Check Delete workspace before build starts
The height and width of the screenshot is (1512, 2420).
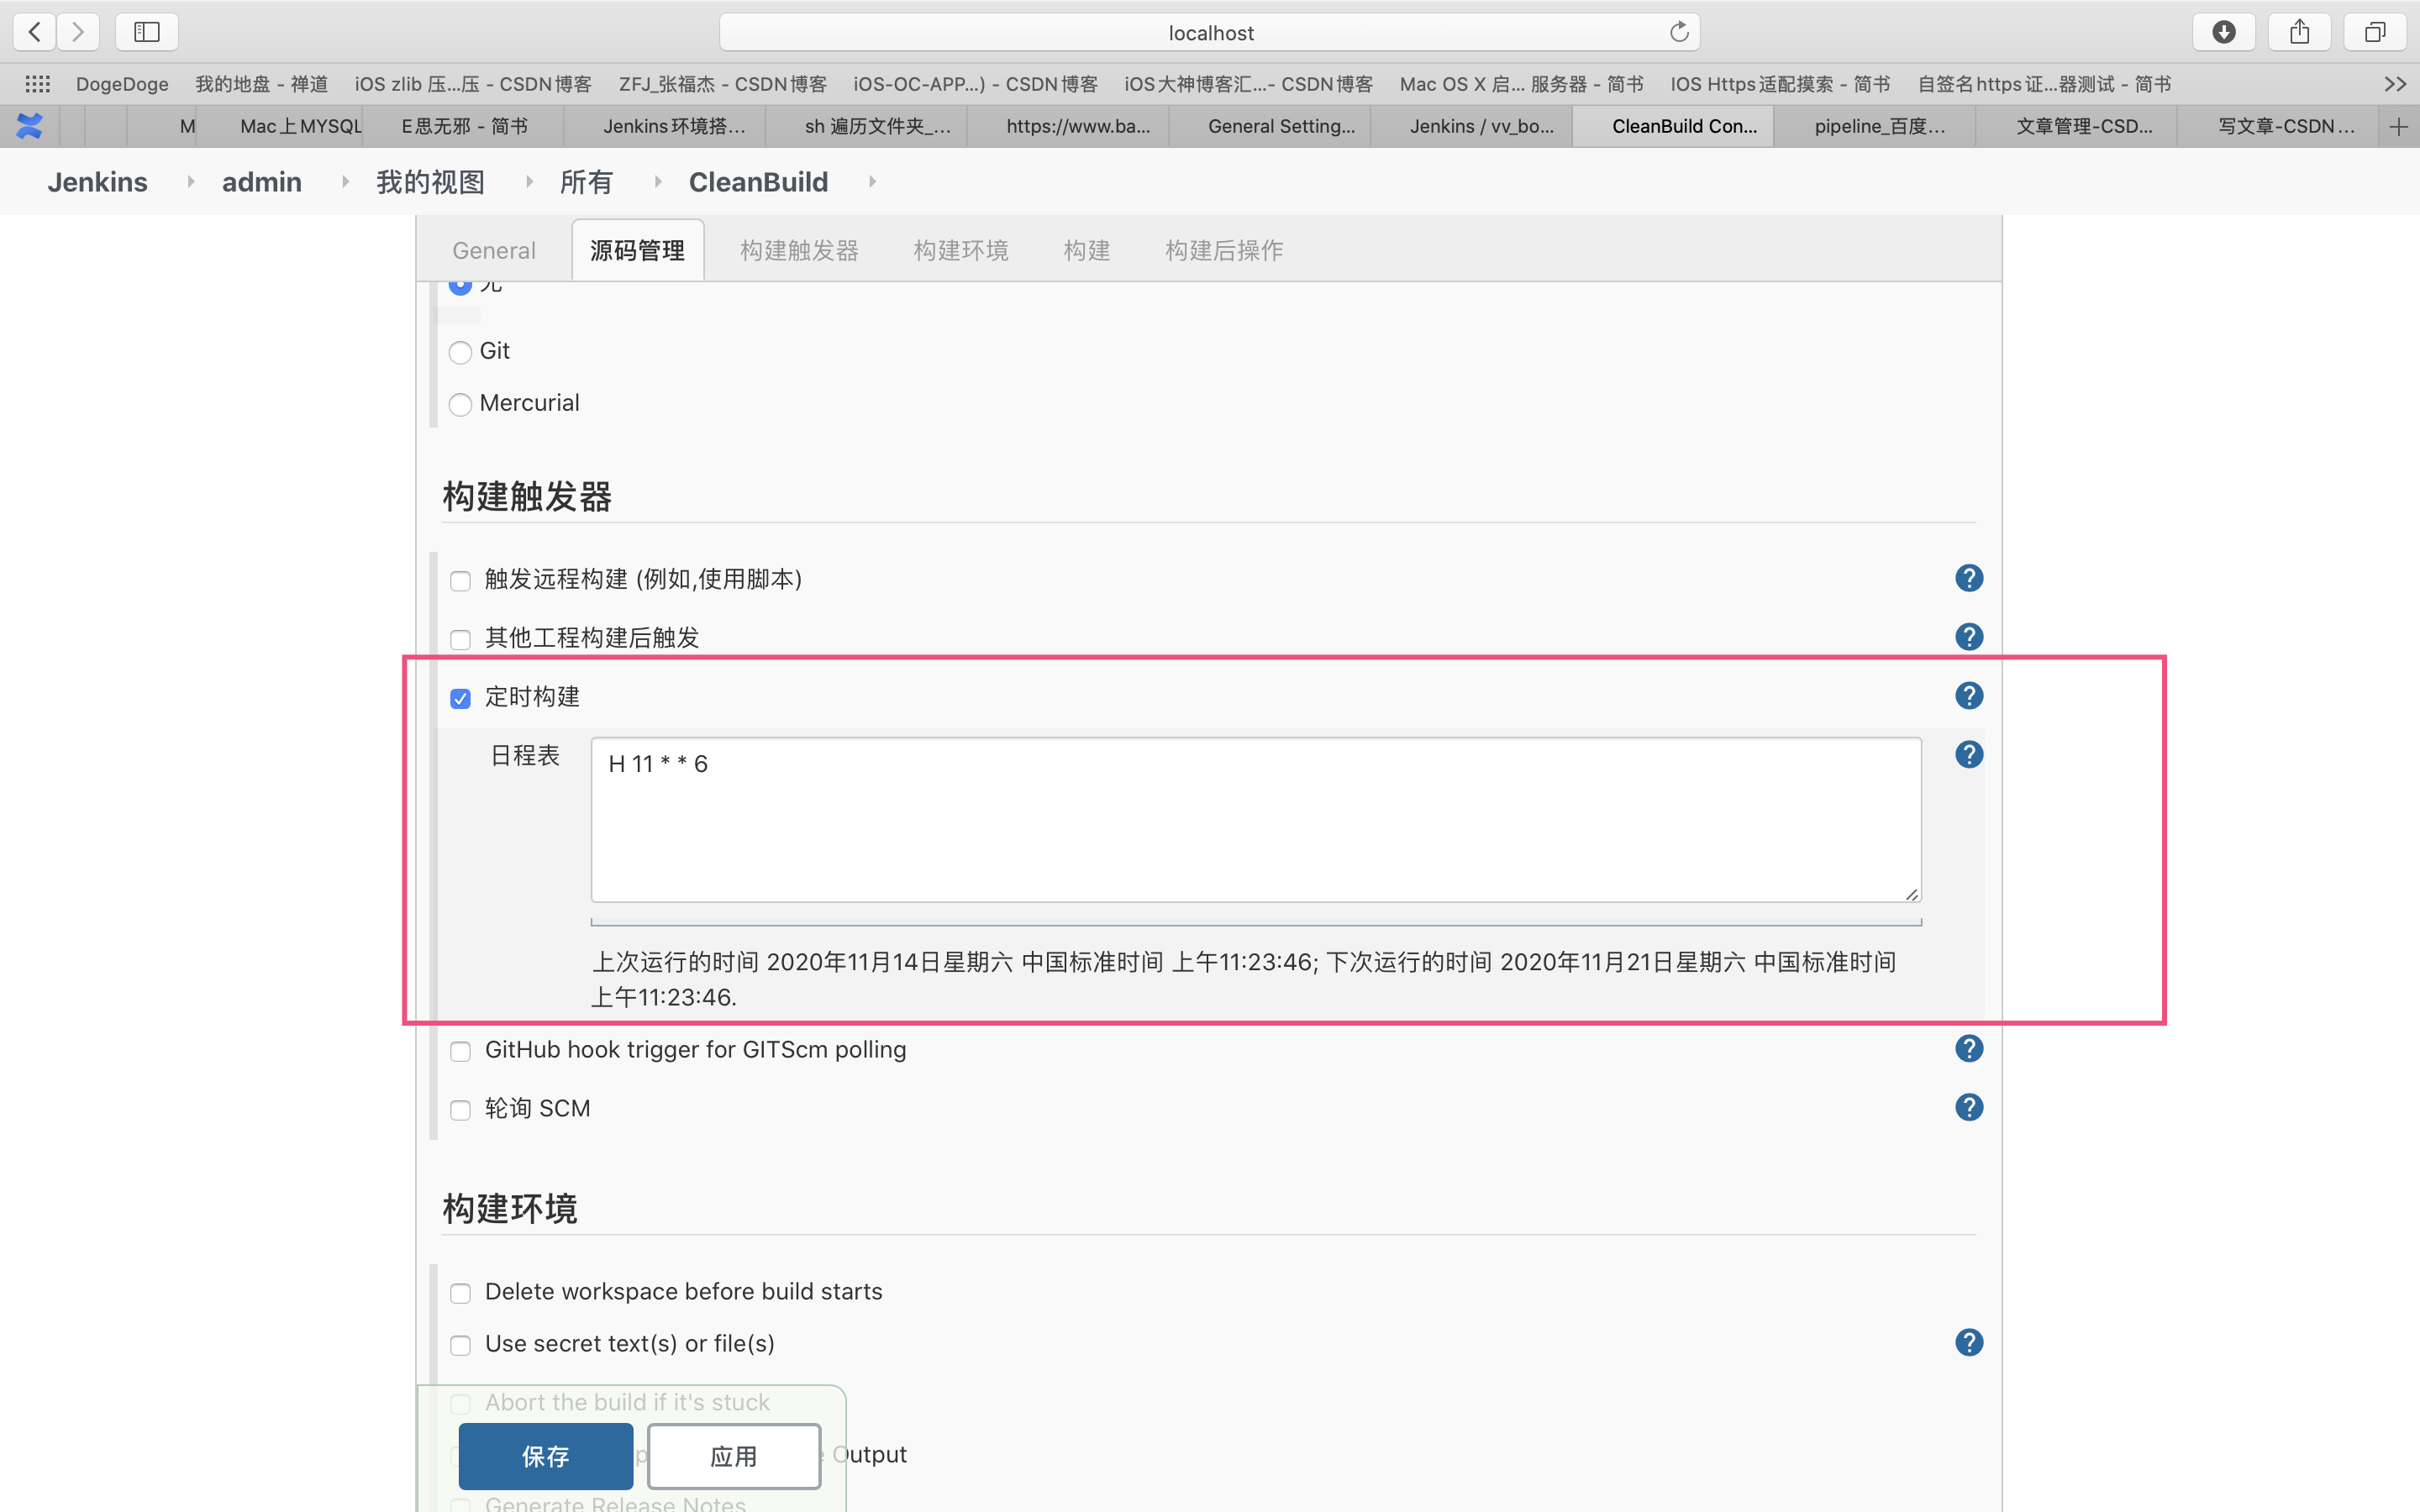460,1292
